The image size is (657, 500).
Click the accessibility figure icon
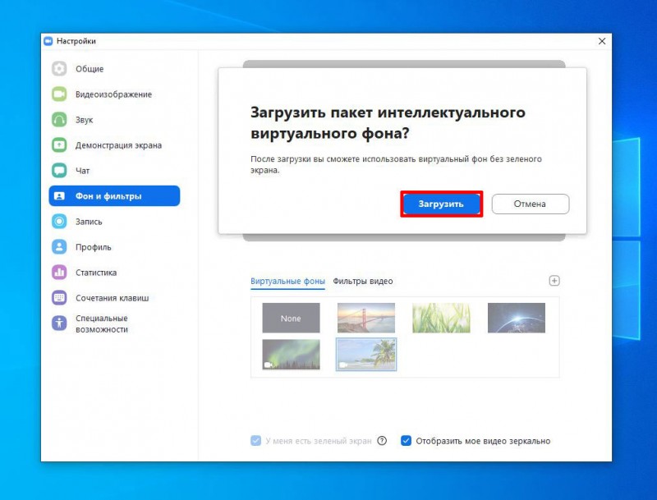tap(59, 323)
